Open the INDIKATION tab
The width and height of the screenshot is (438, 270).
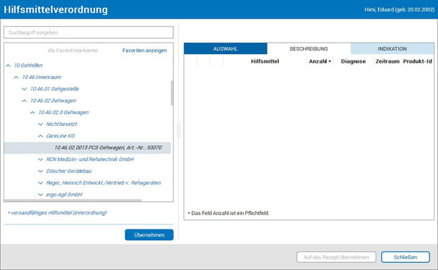click(x=392, y=48)
